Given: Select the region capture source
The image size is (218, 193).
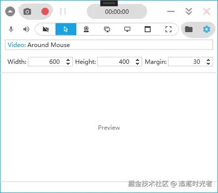Looking at the screenshot, I should point(168,29).
